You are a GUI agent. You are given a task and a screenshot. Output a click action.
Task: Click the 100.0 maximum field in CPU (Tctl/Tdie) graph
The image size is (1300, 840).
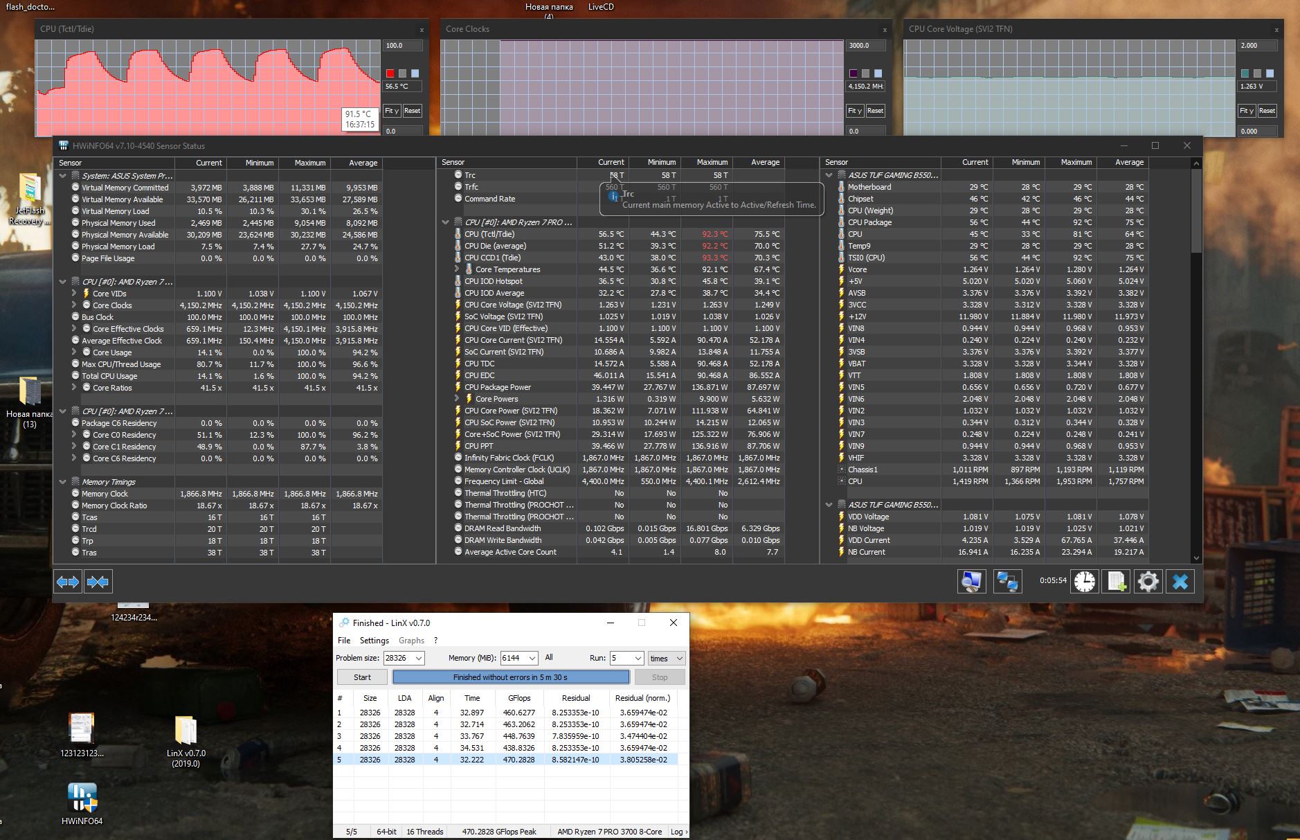pos(402,46)
